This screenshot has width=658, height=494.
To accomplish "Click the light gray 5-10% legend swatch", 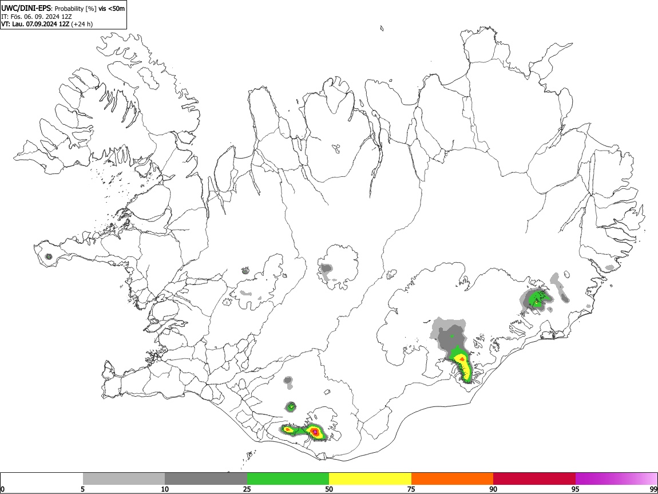I will [124, 479].
